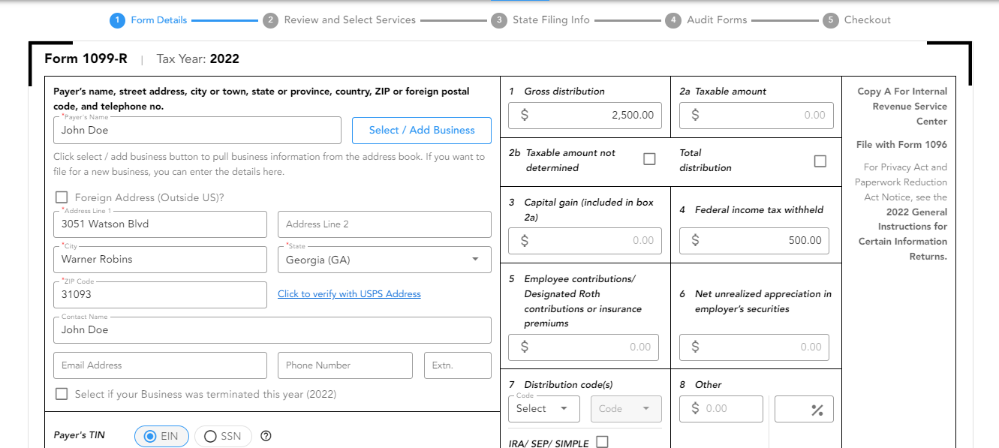Screen dimensions: 999x448
Task: Mark business as terminated this year checkbox
Action: coord(62,394)
